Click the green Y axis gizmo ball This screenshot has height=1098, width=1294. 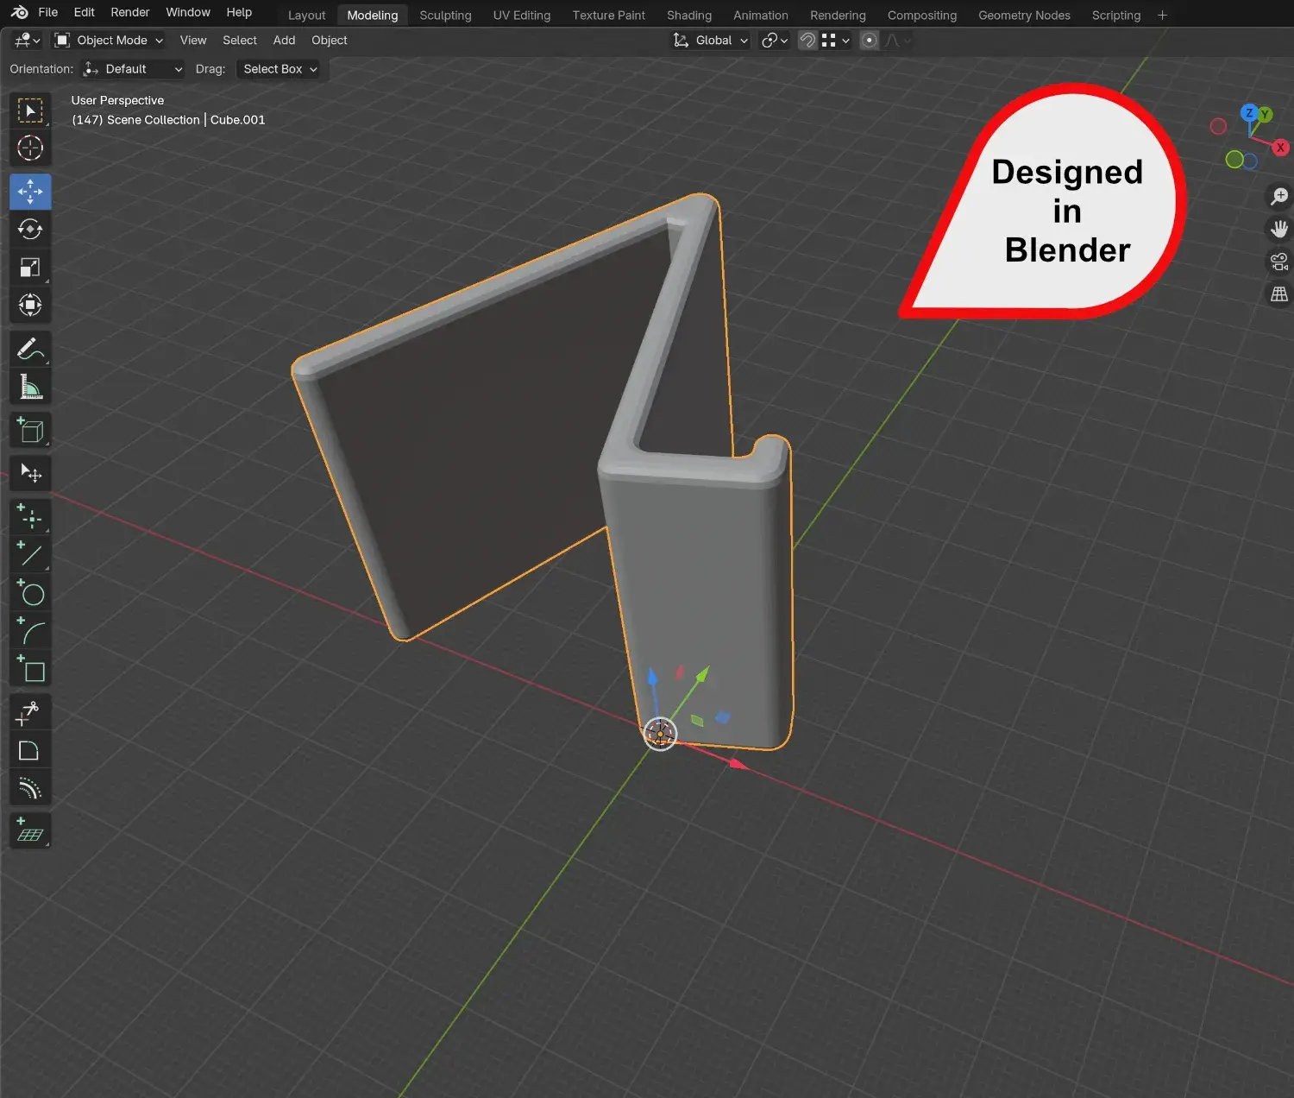pyautogui.click(x=1265, y=114)
